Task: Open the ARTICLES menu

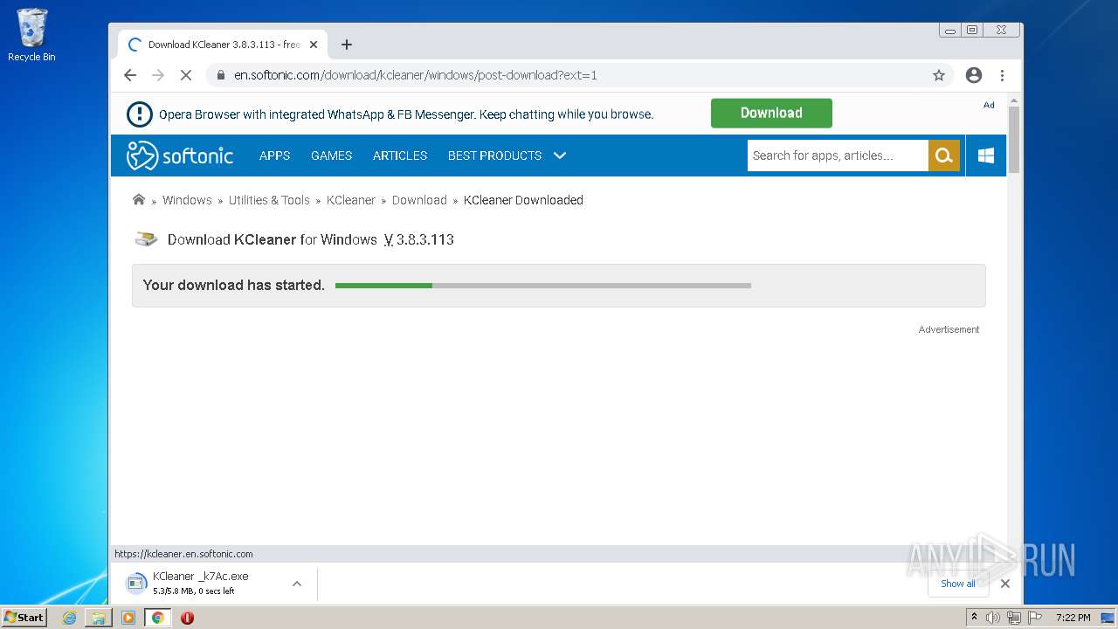Action: click(x=400, y=156)
